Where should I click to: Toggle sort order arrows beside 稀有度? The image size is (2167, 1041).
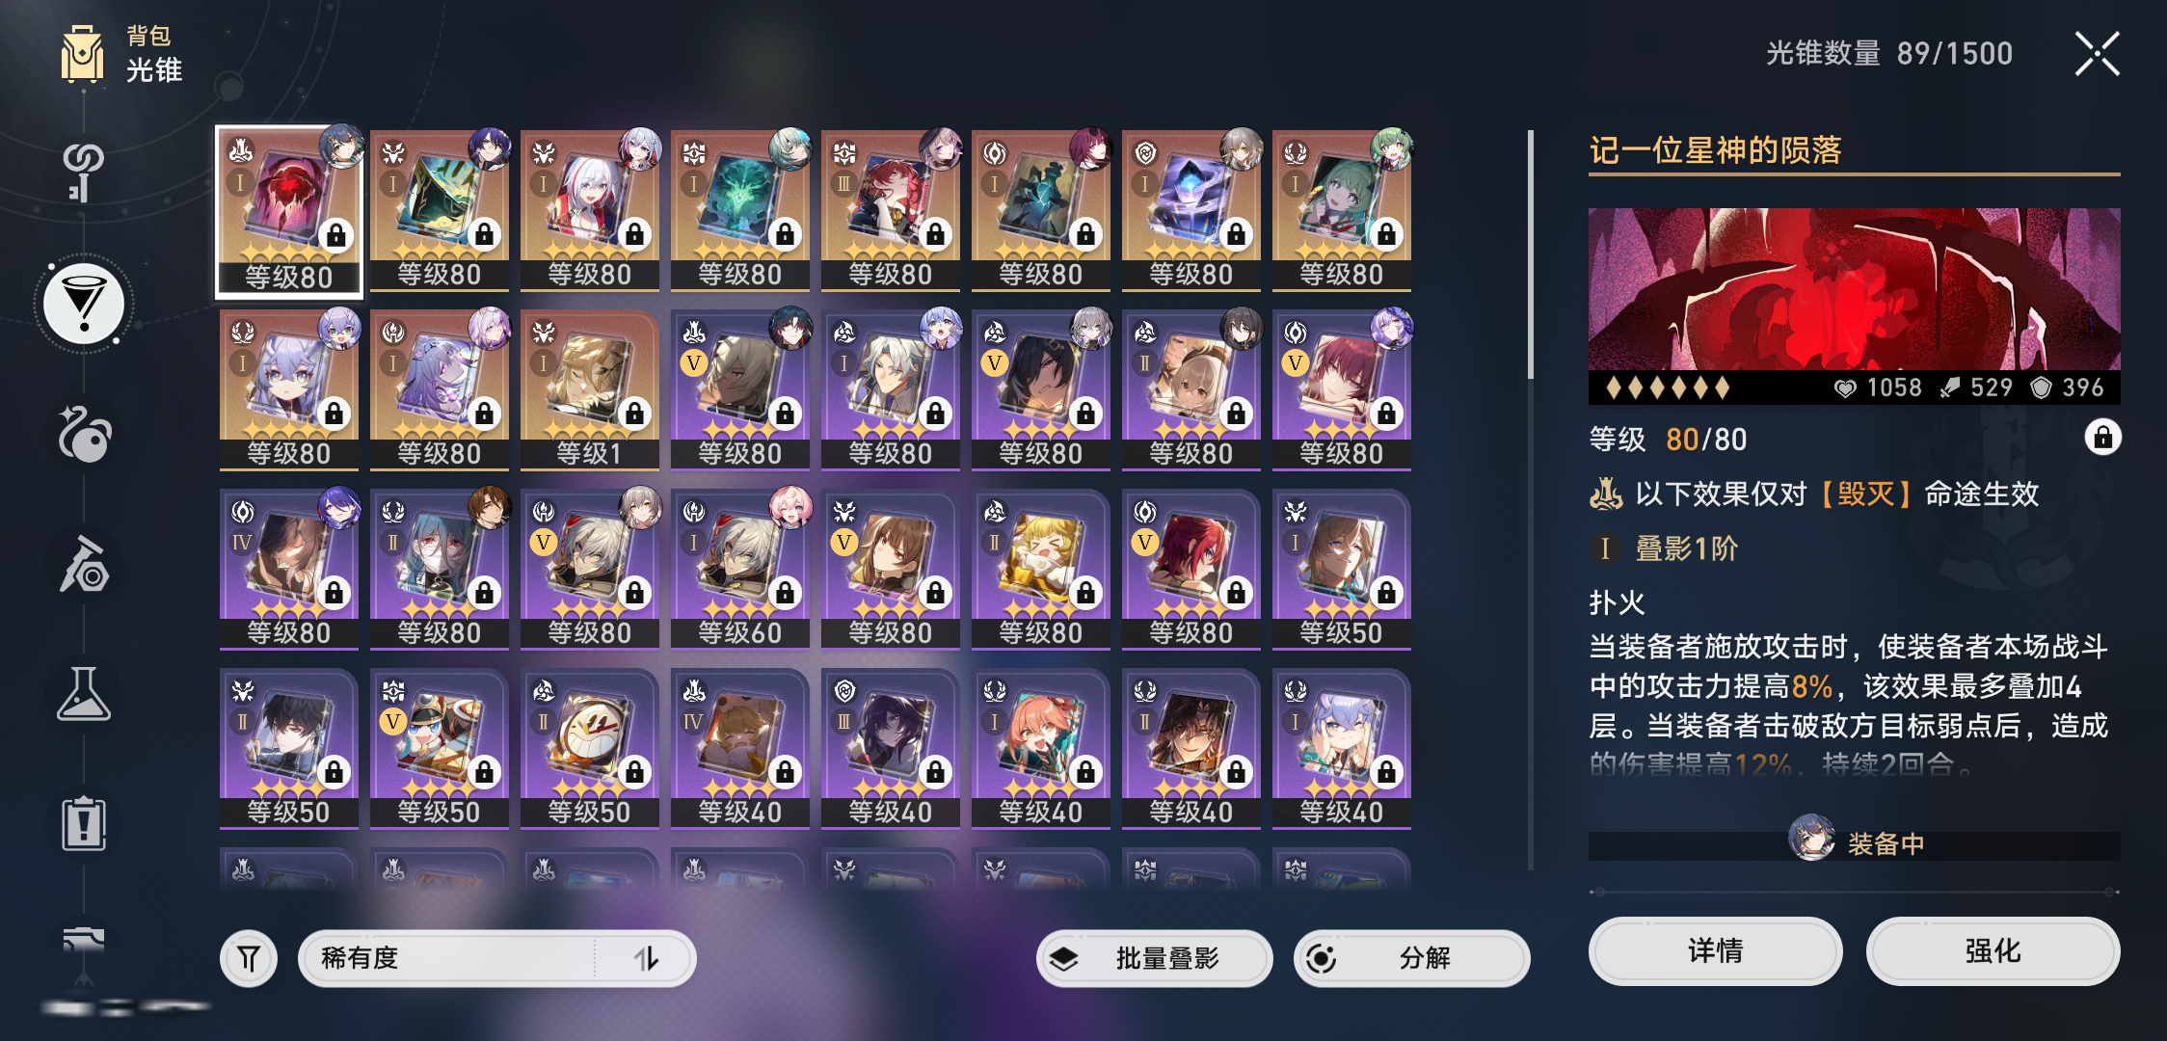tap(646, 958)
